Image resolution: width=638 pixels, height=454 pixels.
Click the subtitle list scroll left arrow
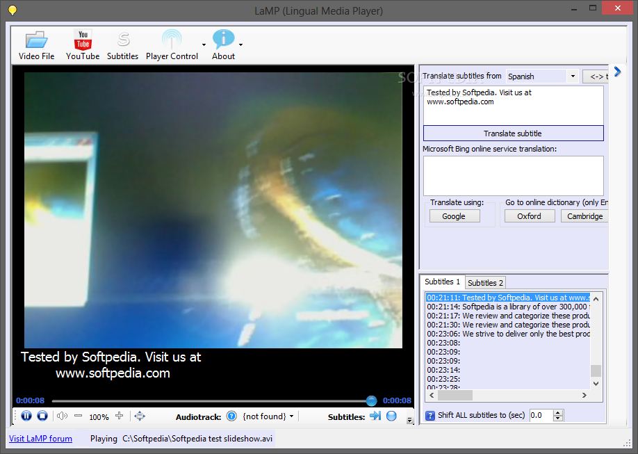tap(432, 395)
